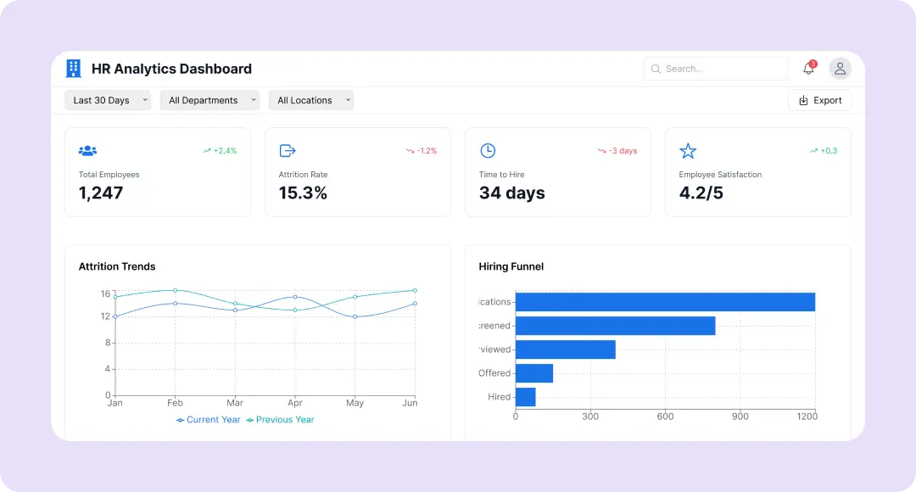This screenshot has width=916, height=492.
Task: Open the All Locations dropdown
Action: click(x=311, y=100)
